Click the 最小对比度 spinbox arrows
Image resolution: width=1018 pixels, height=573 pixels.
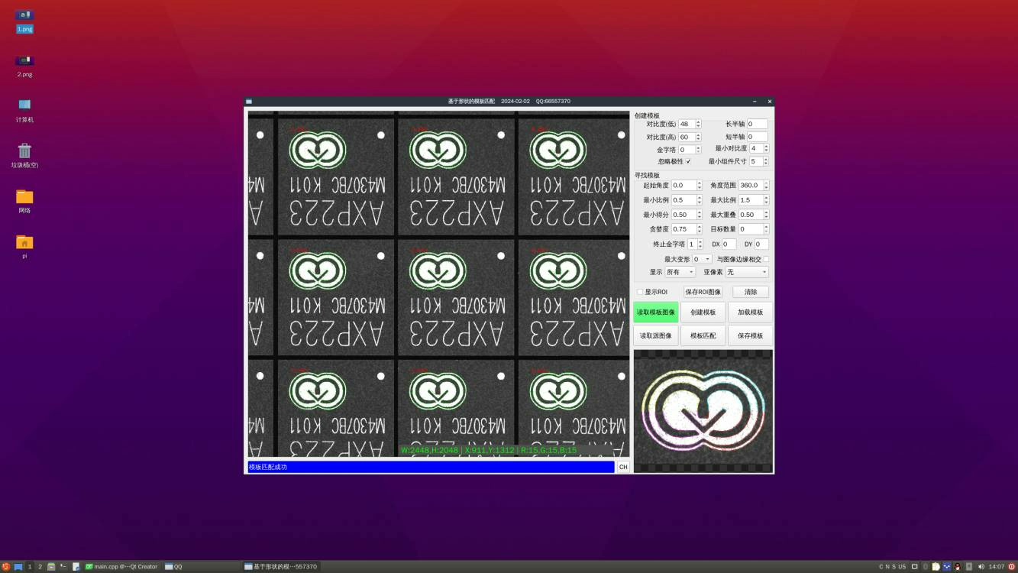pyautogui.click(x=766, y=148)
